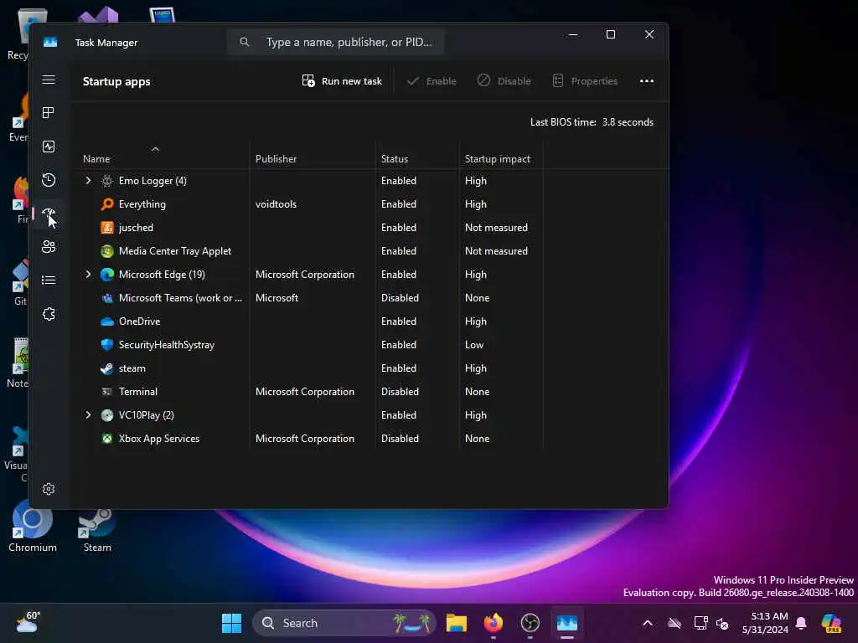The image size is (858, 643).
Task: Click the Task Manager taskbar icon
Action: point(567,623)
